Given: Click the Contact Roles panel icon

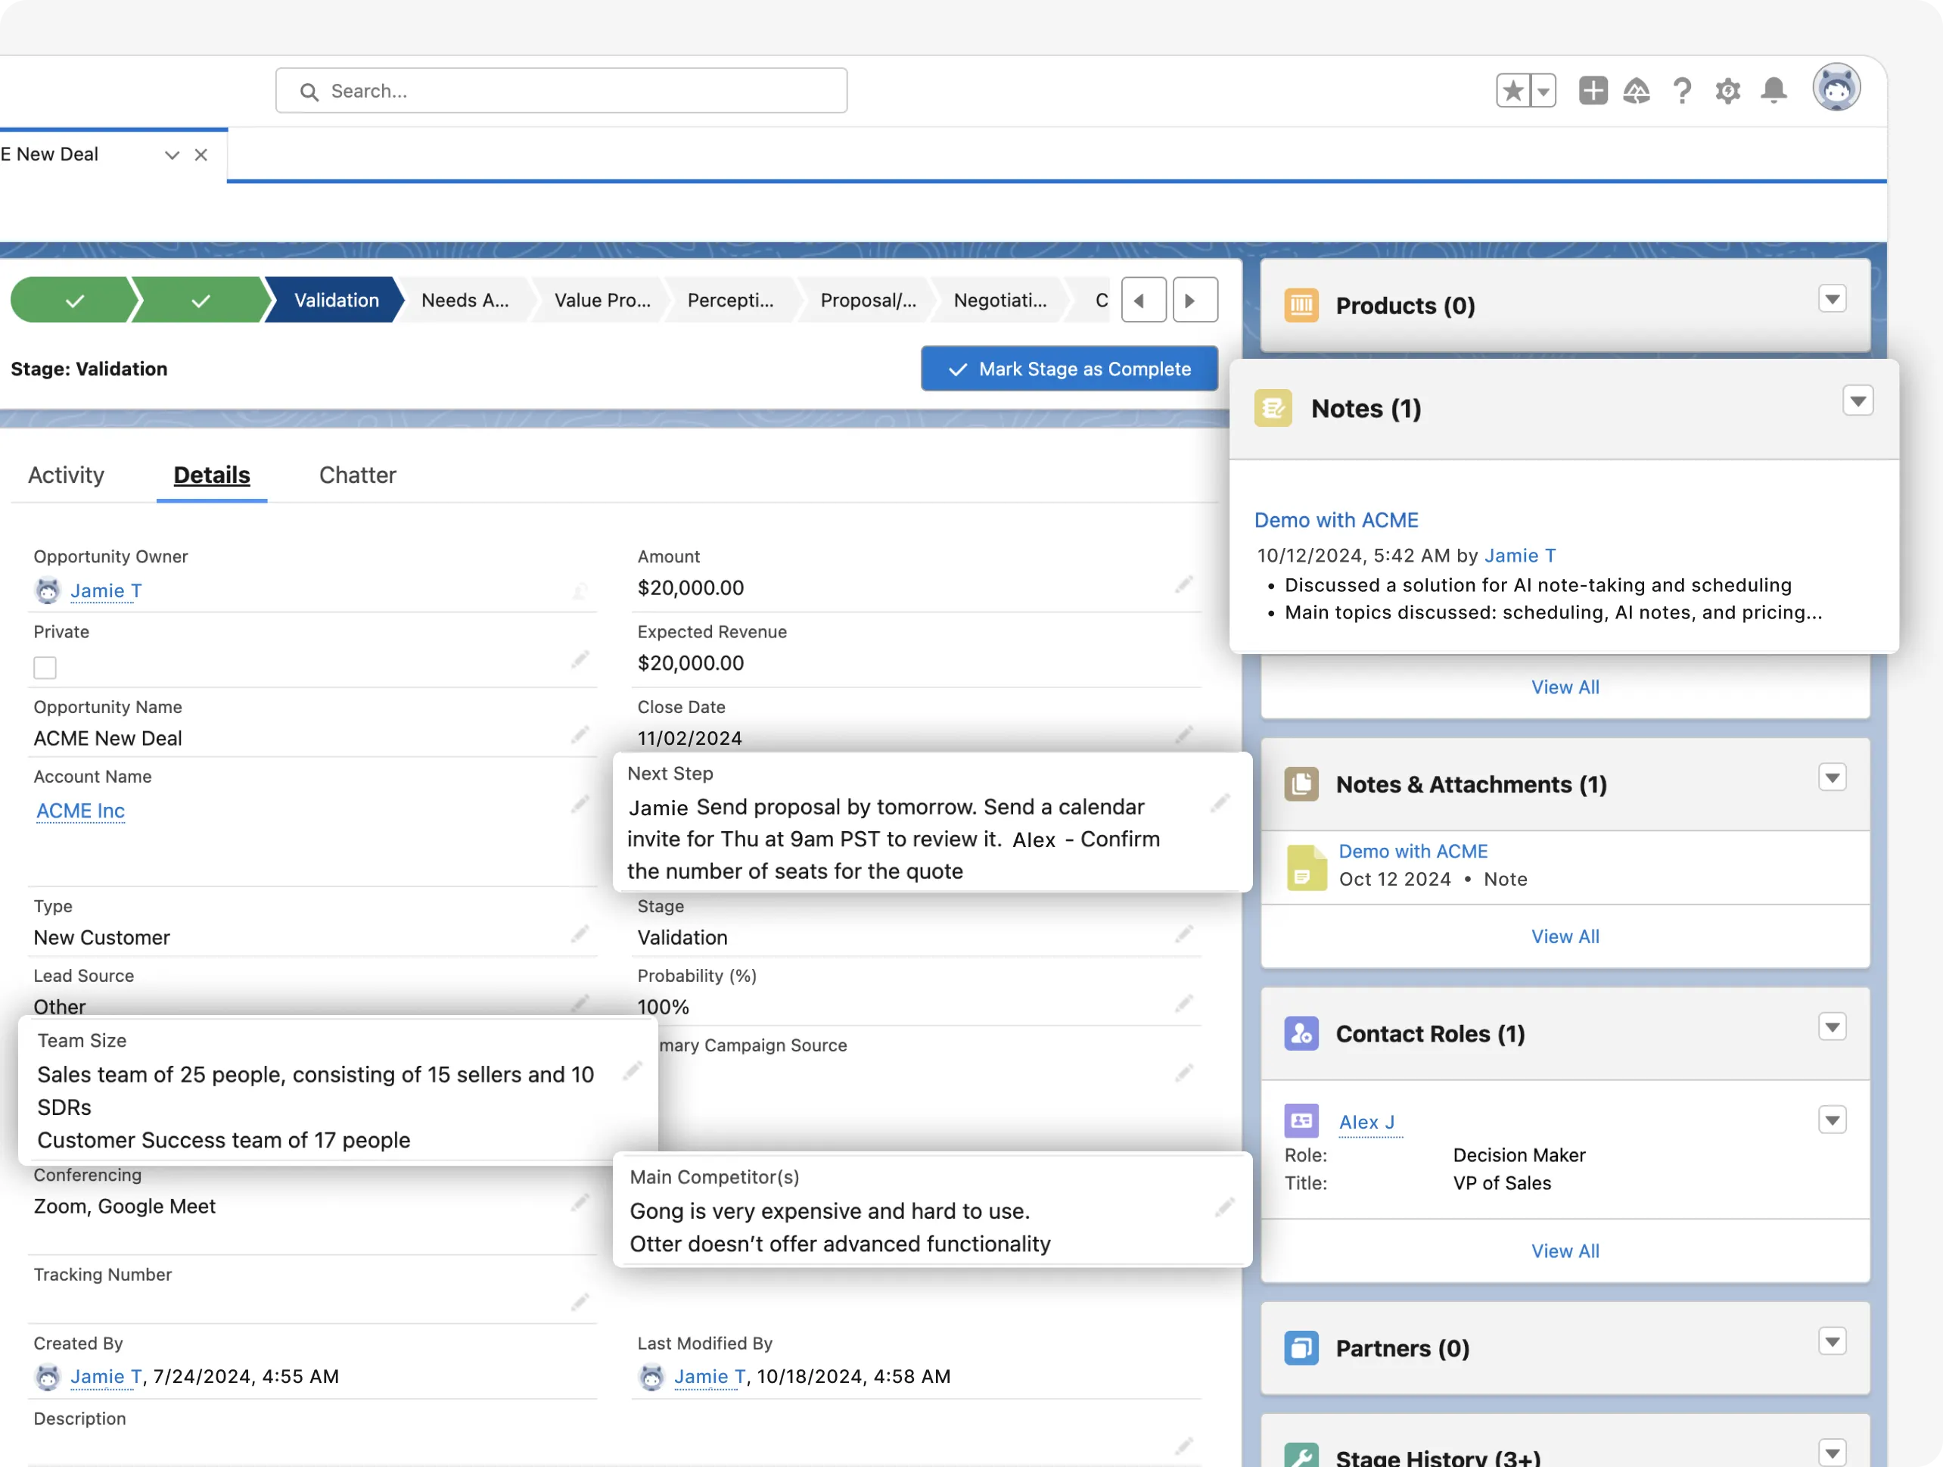Looking at the screenshot, I should (x=1301, y=1034).
